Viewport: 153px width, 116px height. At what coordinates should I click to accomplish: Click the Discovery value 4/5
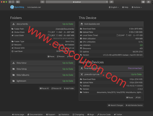[x=141, y=48]
